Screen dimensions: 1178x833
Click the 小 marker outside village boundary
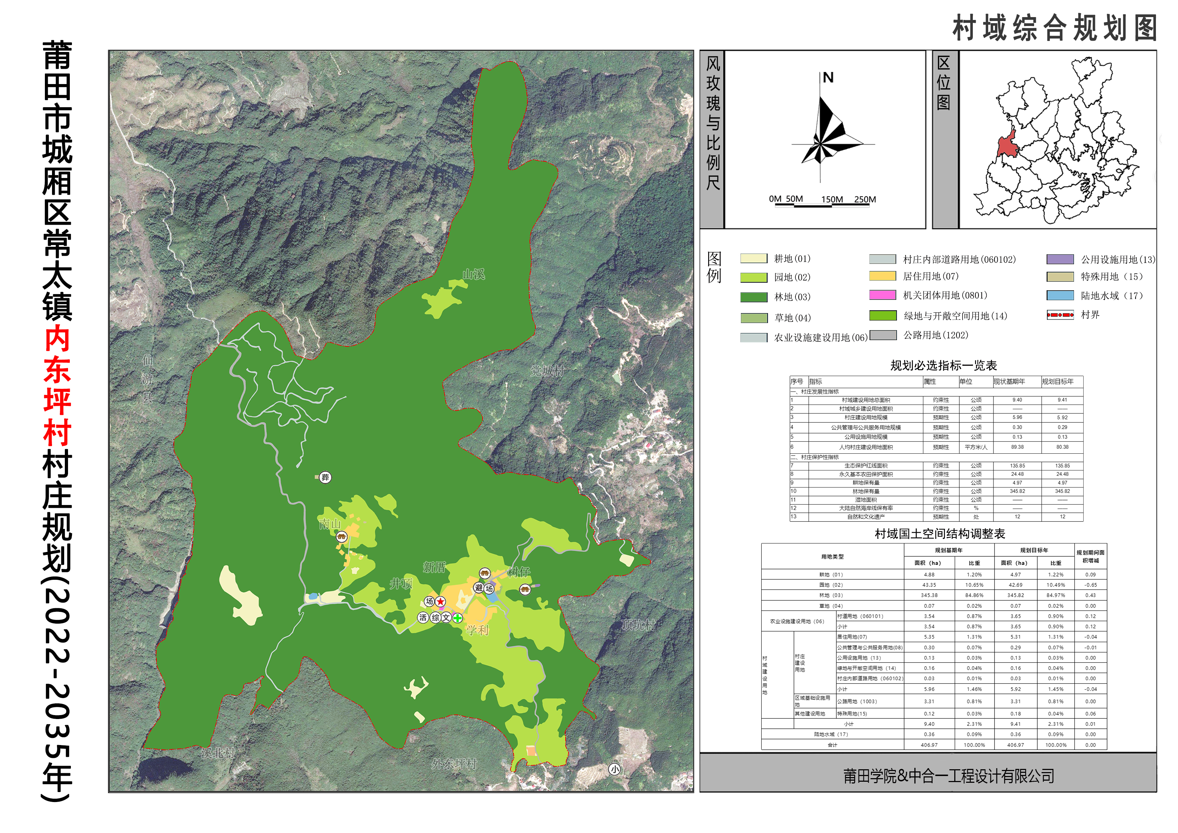pos(615,769)
